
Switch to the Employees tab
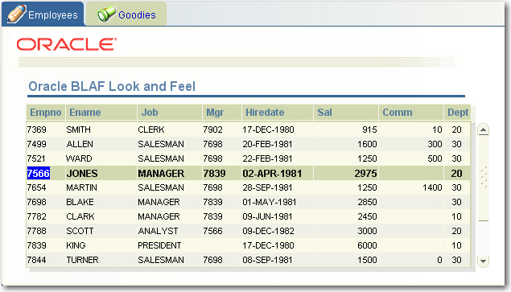43,14
